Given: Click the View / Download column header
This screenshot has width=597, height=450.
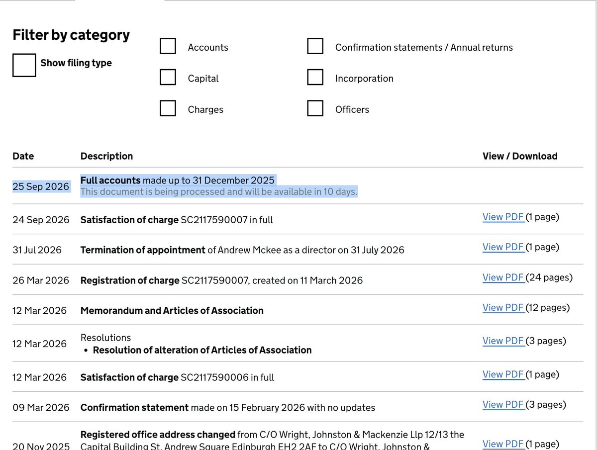Looking at the screenshot, I should click(x=520, y=156).
